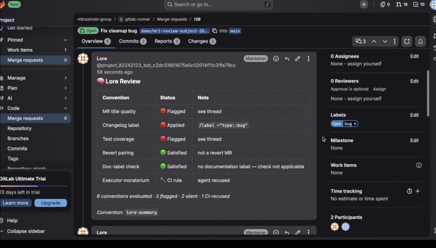Reply to the second Lore comment
436x248 pixels.
coord(287,232)
